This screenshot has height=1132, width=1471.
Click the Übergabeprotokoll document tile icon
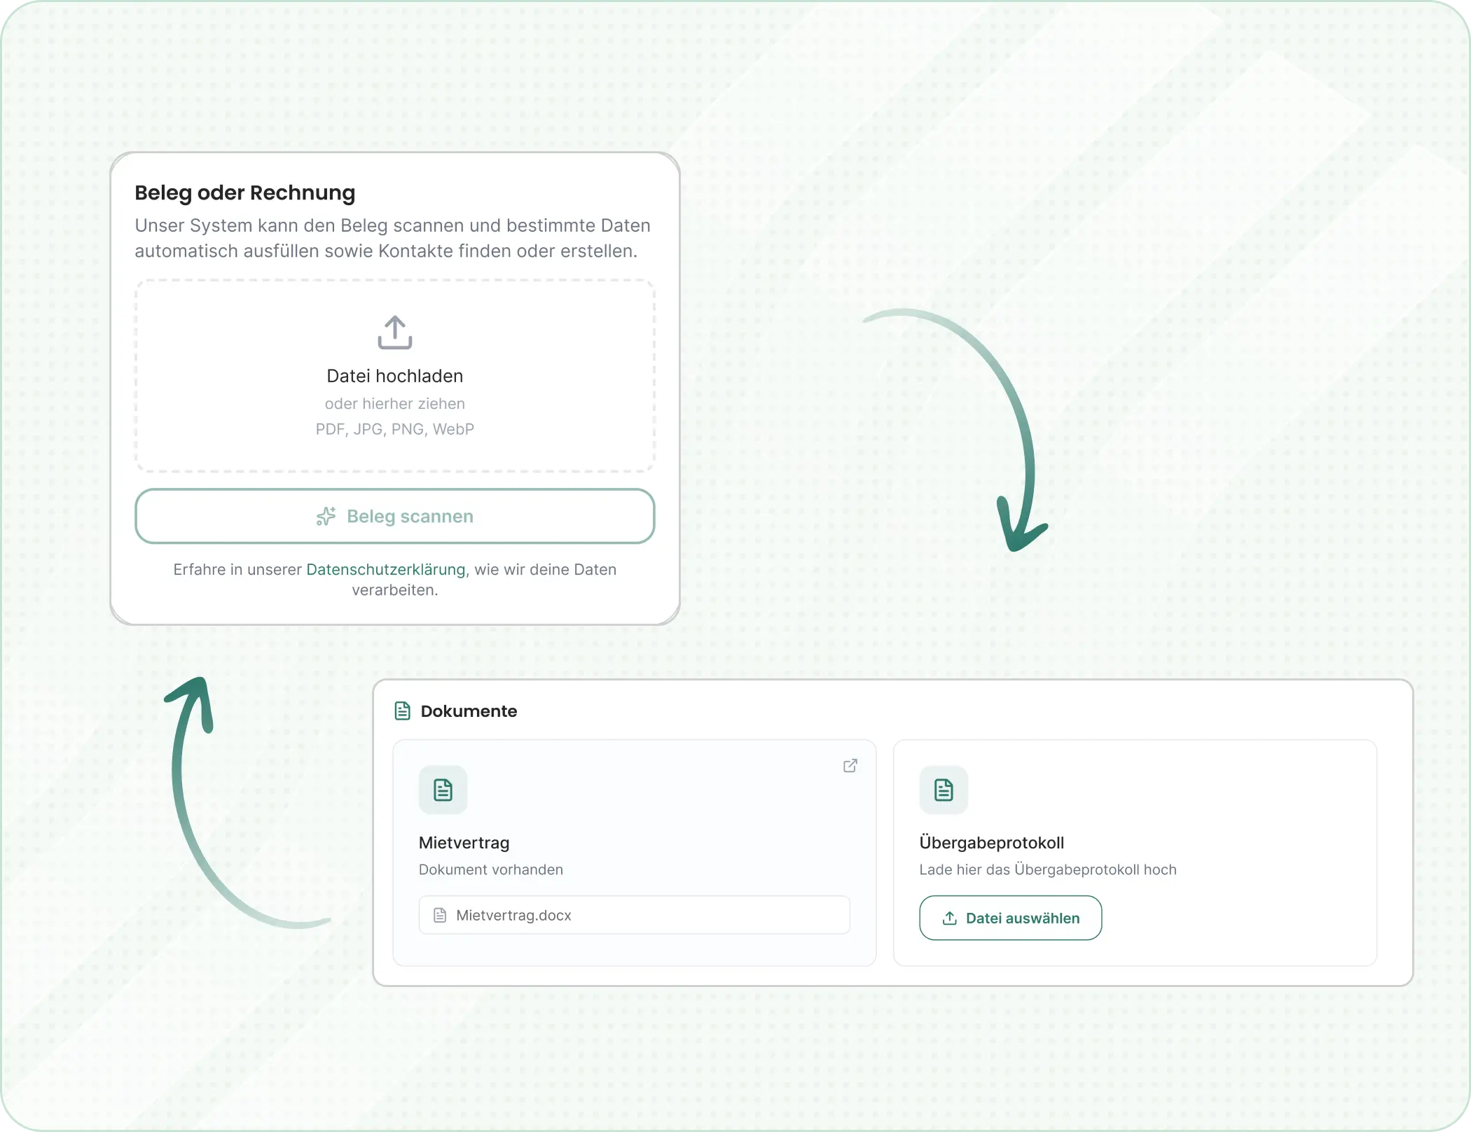point(943,790)
